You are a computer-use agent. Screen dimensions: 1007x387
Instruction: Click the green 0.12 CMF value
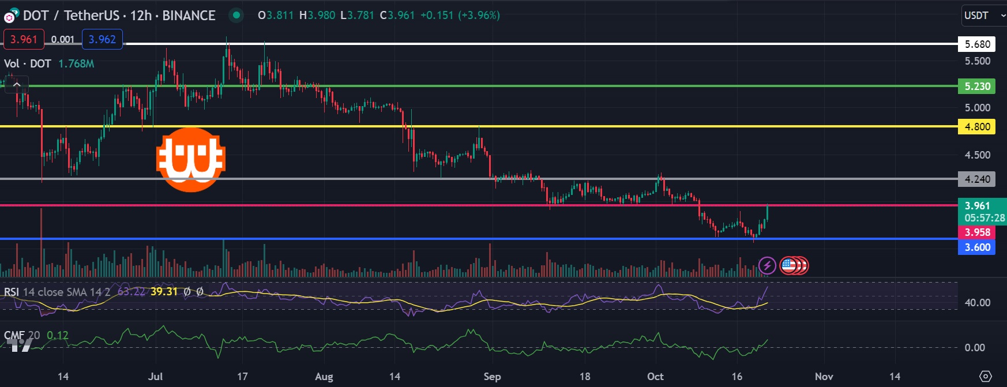[58, 335]
